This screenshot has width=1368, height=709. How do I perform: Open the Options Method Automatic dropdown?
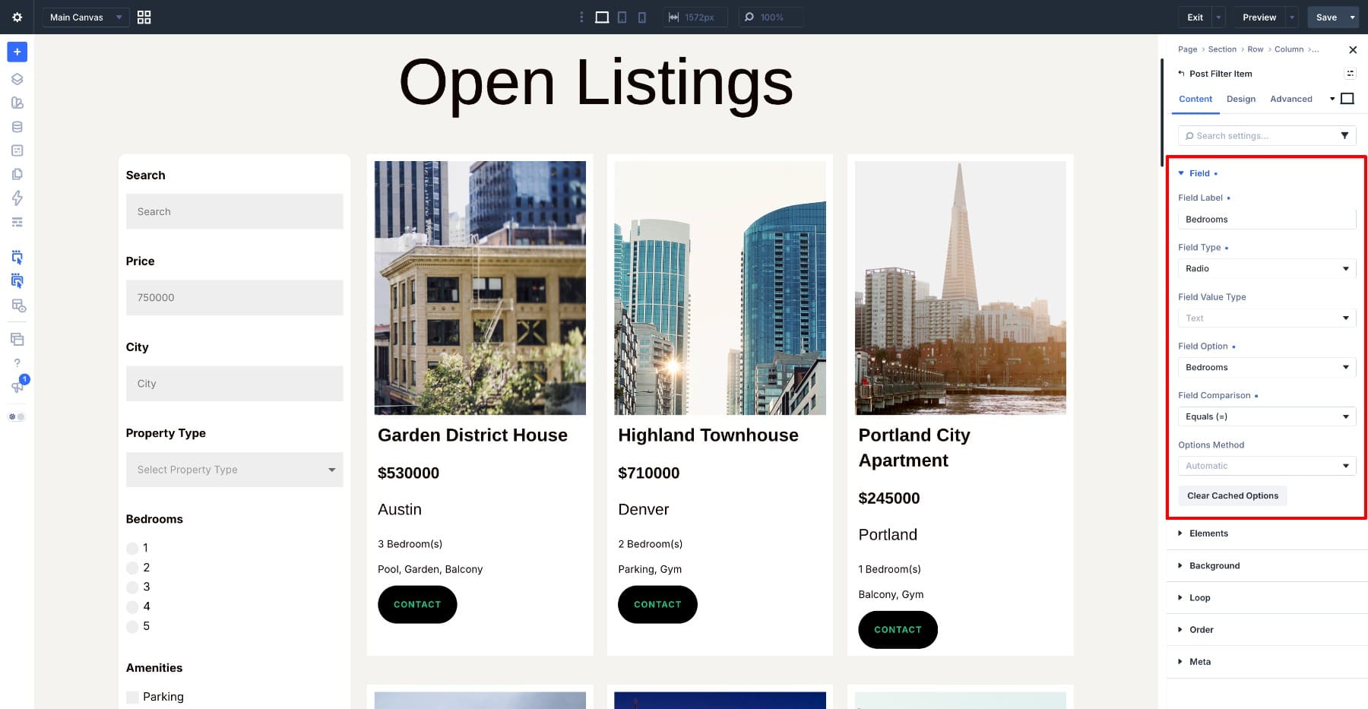[1267, 466]
